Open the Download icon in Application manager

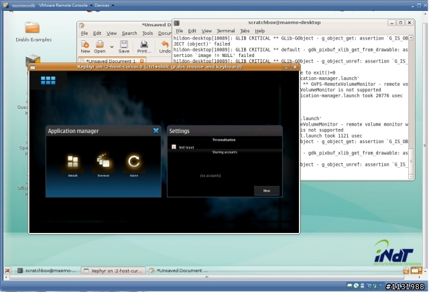tap(103, 162)
